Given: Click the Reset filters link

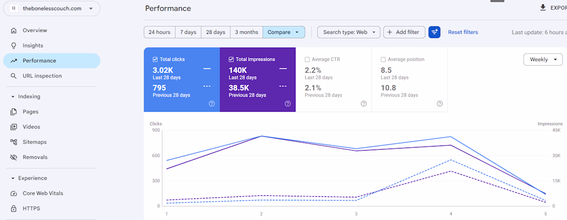Looking at the screenshot, I should click(x=463, y=32).
